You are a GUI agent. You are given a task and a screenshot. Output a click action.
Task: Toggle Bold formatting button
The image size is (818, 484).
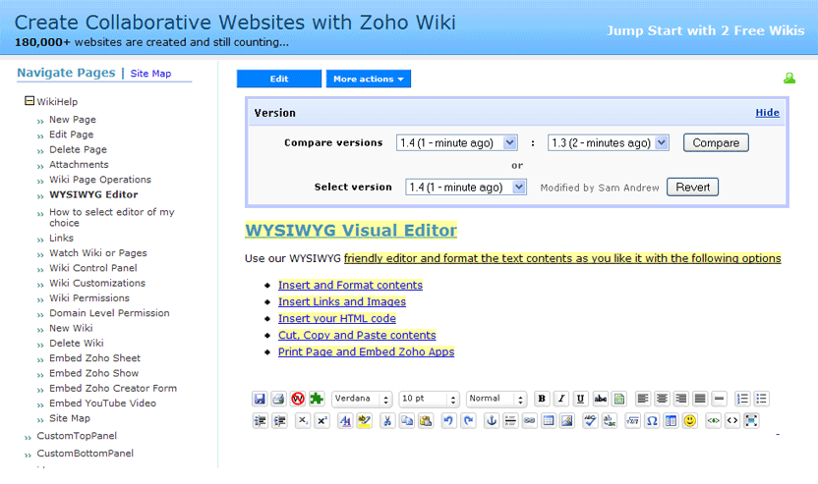click(x=542, y=399)
